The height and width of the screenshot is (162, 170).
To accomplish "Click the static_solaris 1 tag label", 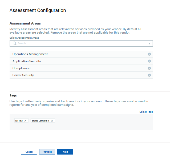I will click(41, 121).
